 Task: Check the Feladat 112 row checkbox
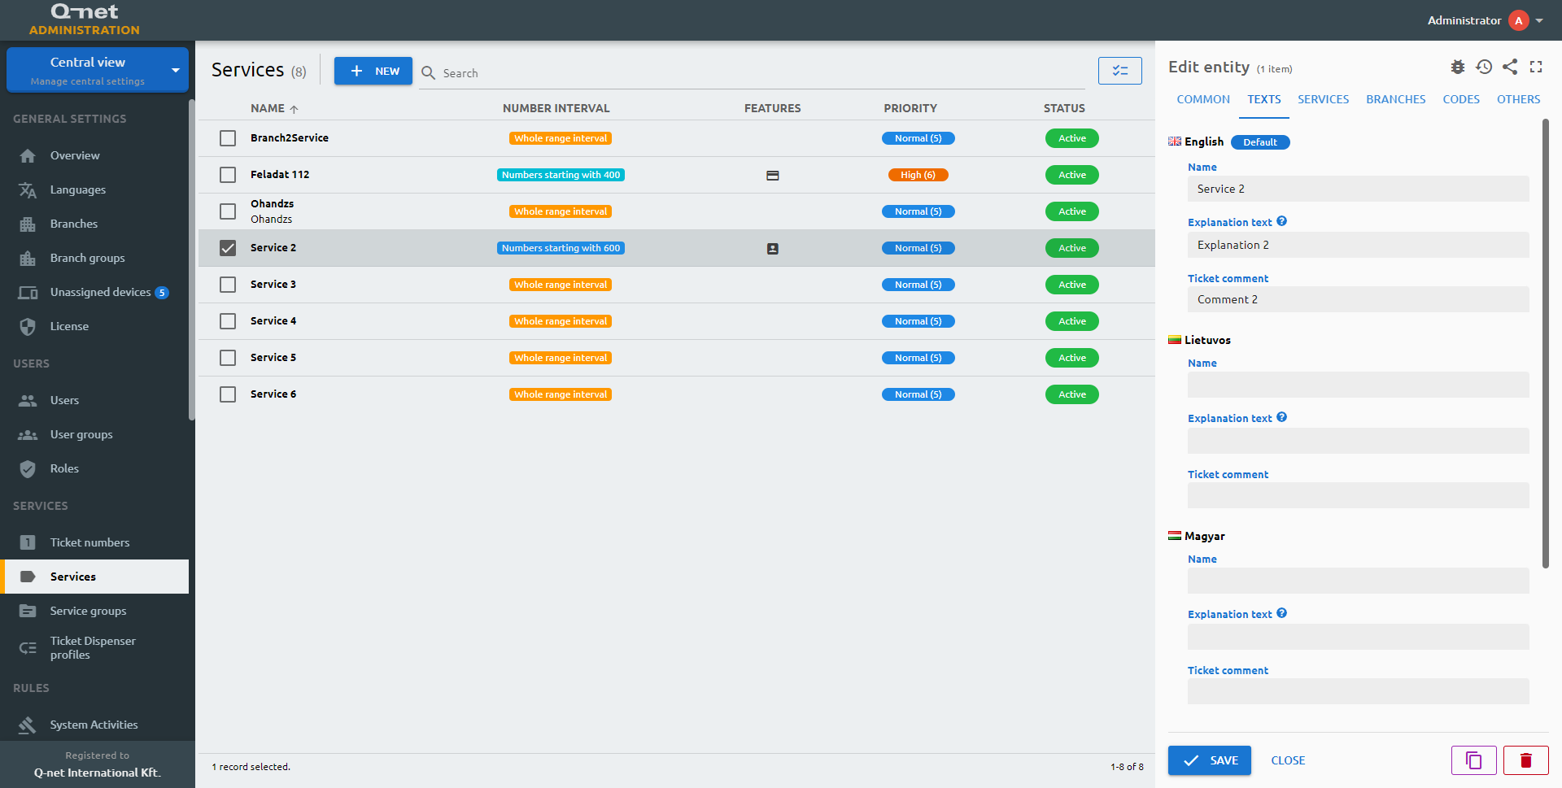tap(228, 175)
